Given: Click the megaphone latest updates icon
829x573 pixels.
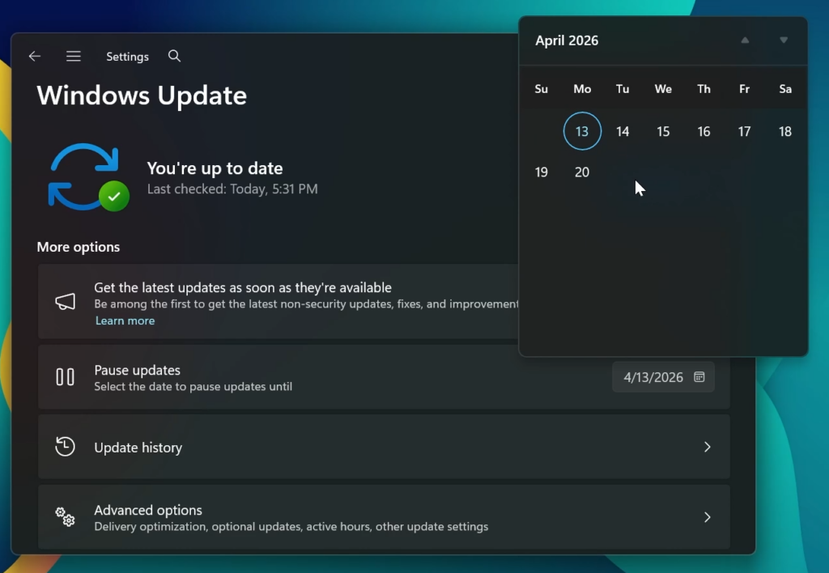Looking at the screenshot, I should [65, 302].
